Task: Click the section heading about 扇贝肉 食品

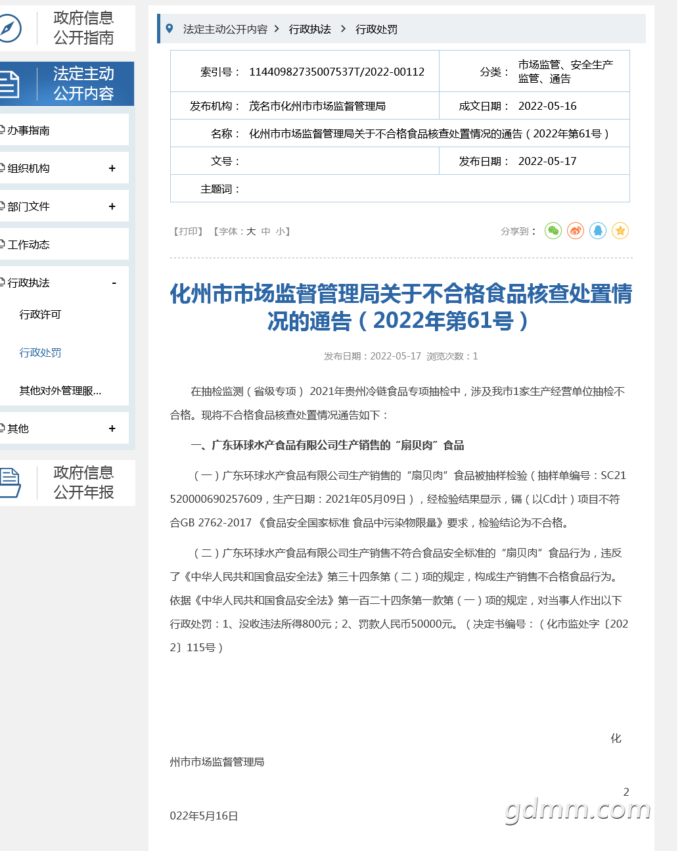Action: click(327, 445)
